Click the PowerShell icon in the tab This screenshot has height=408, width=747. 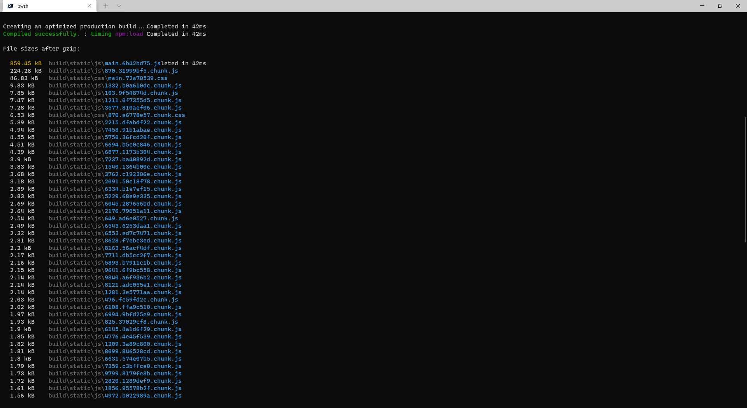11,6
